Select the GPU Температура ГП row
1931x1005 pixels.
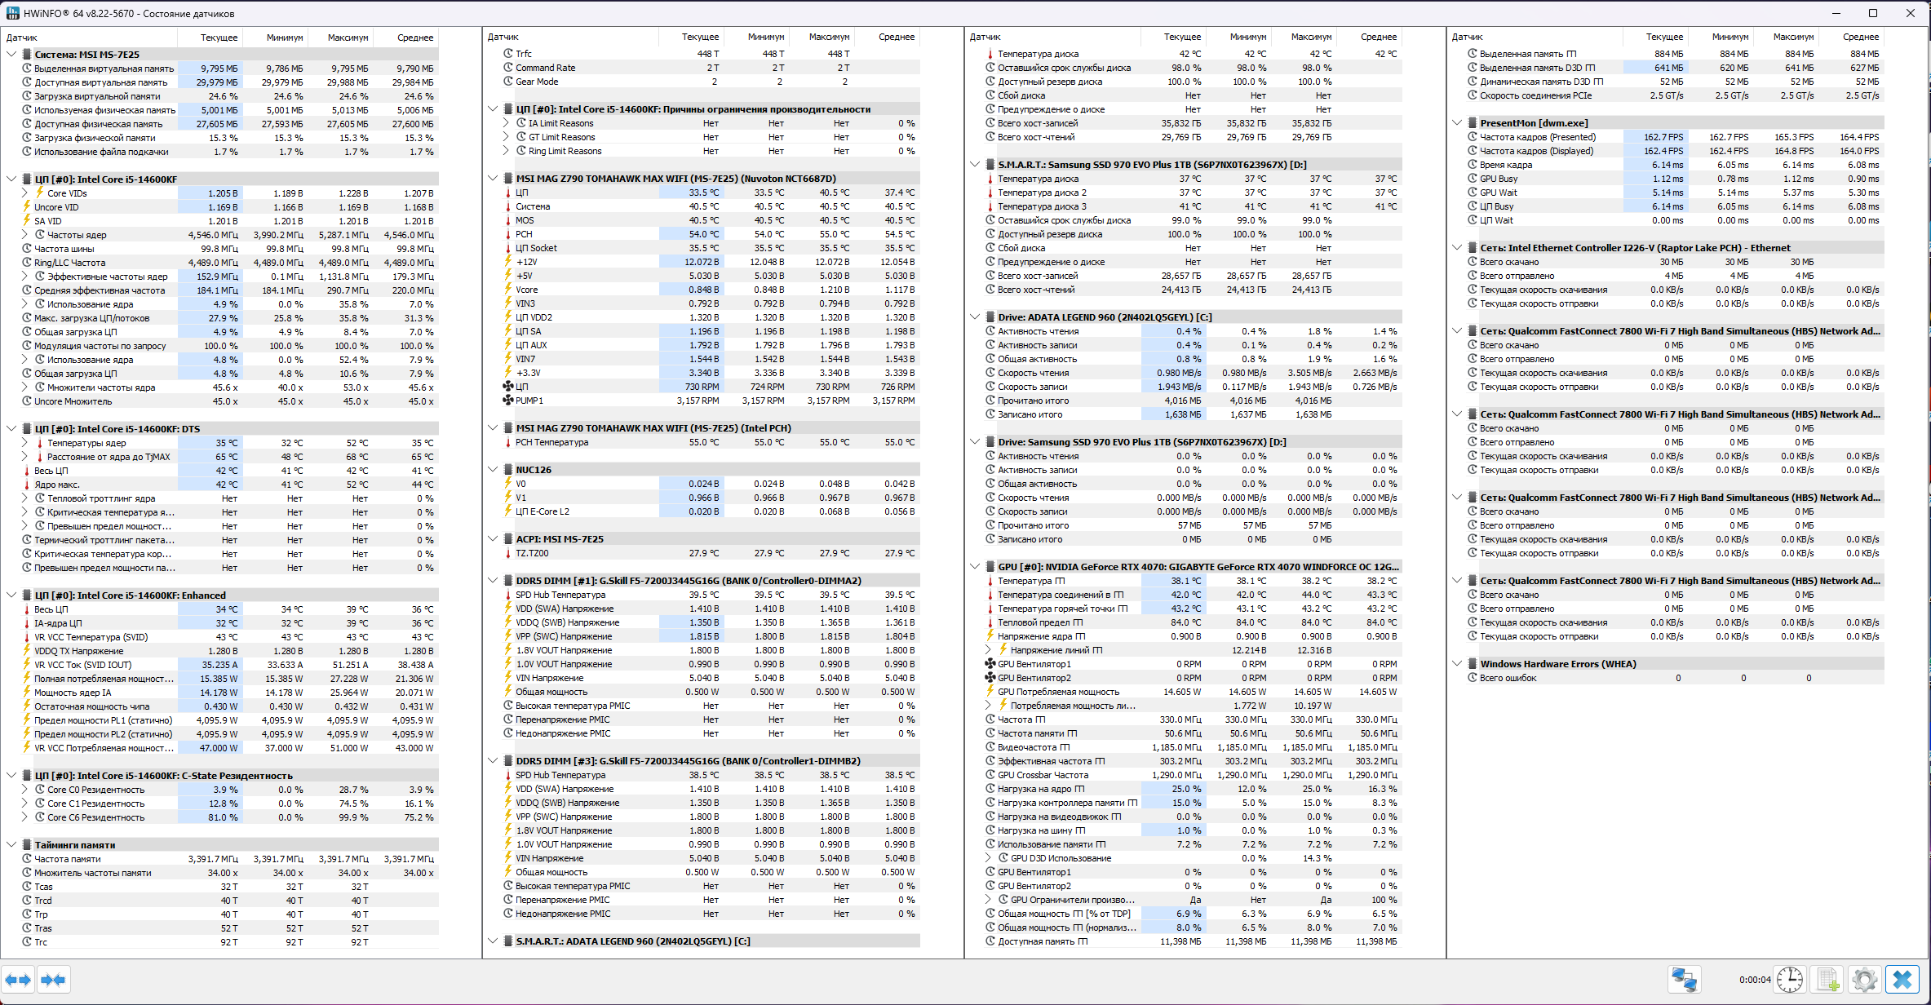1031,581
